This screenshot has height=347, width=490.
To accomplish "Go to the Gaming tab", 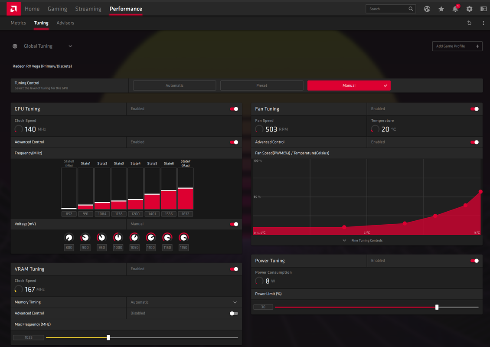I will [x=57, y=9].
